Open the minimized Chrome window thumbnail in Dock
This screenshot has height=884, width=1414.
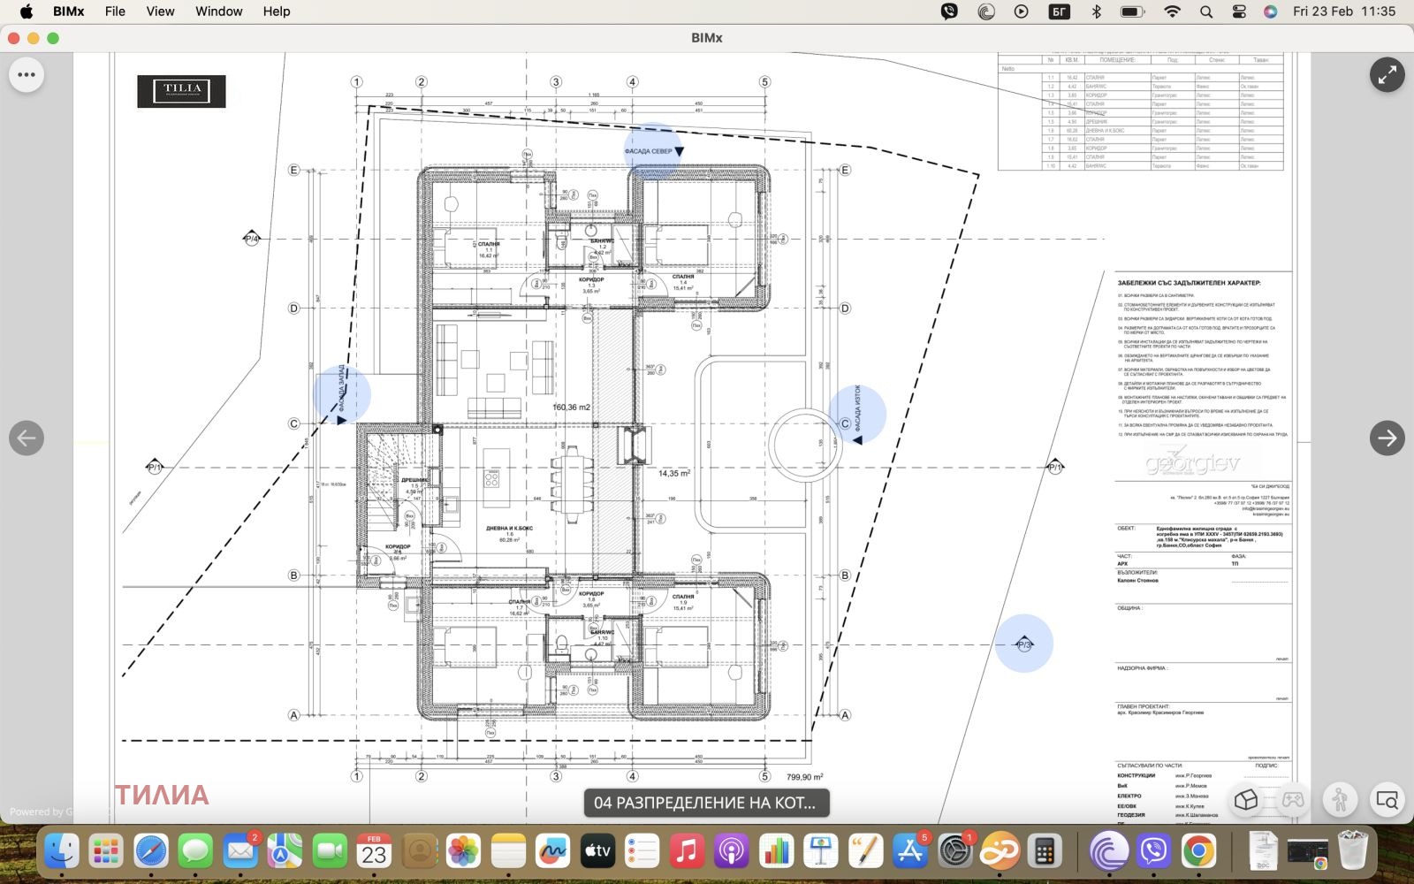pos(1308,852)
